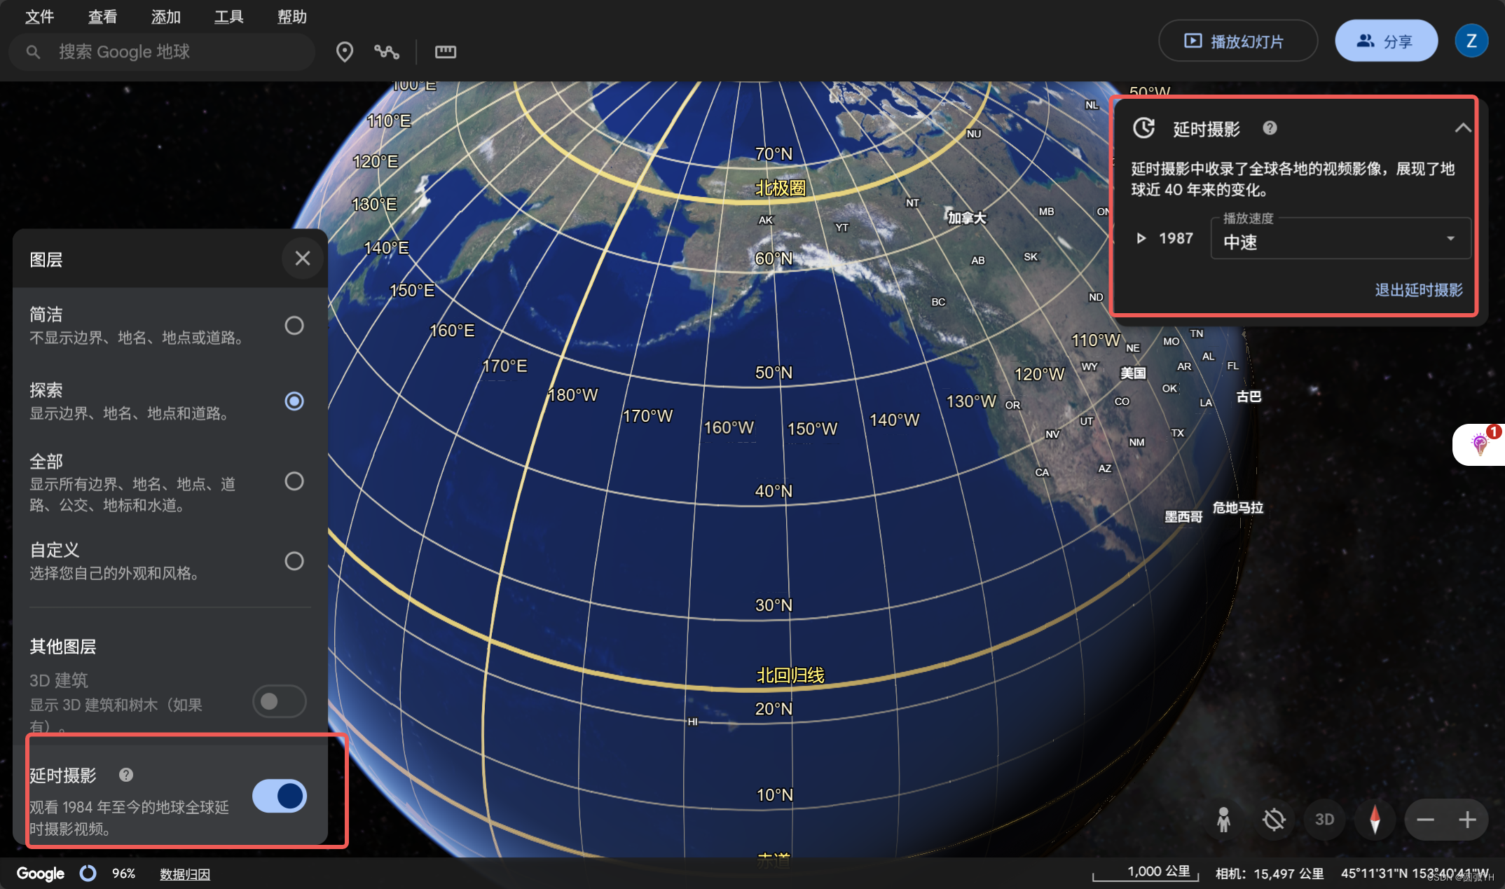Screen dimensions: 1505x889
Task: Click the 退出延时摄影 link
Action: (x=1419, y=290)
